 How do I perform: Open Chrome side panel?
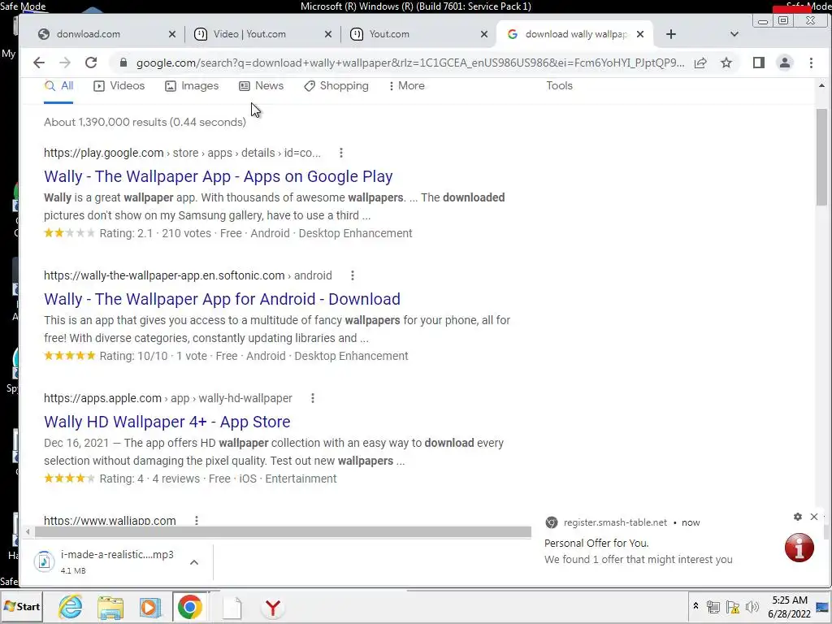coord(759,63)
